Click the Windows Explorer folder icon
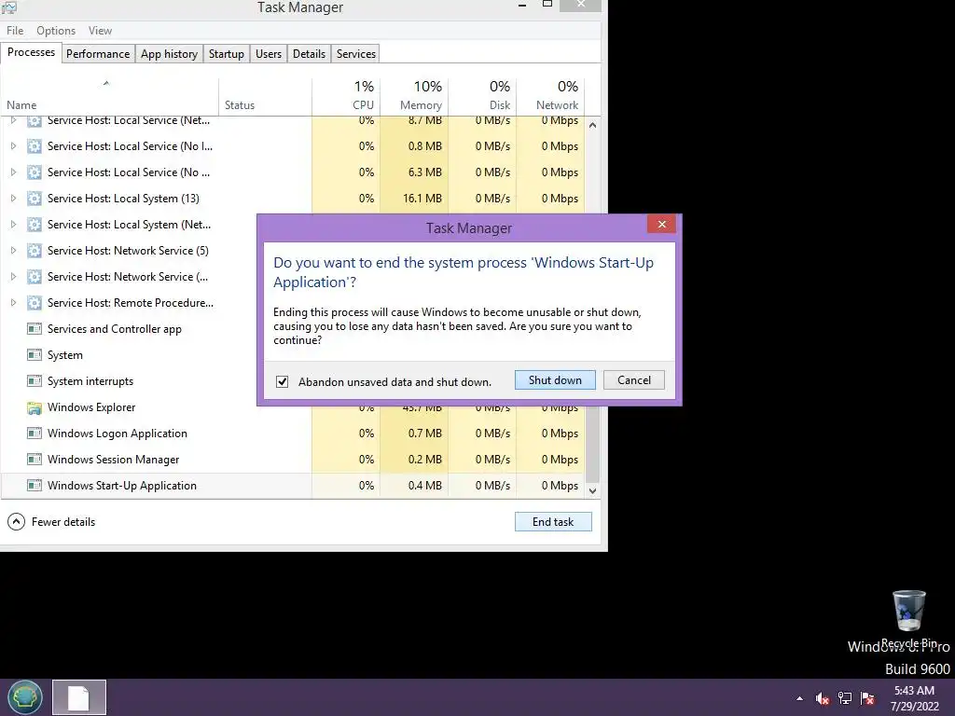Screen dimensions: 955x716 coord(35,407)
